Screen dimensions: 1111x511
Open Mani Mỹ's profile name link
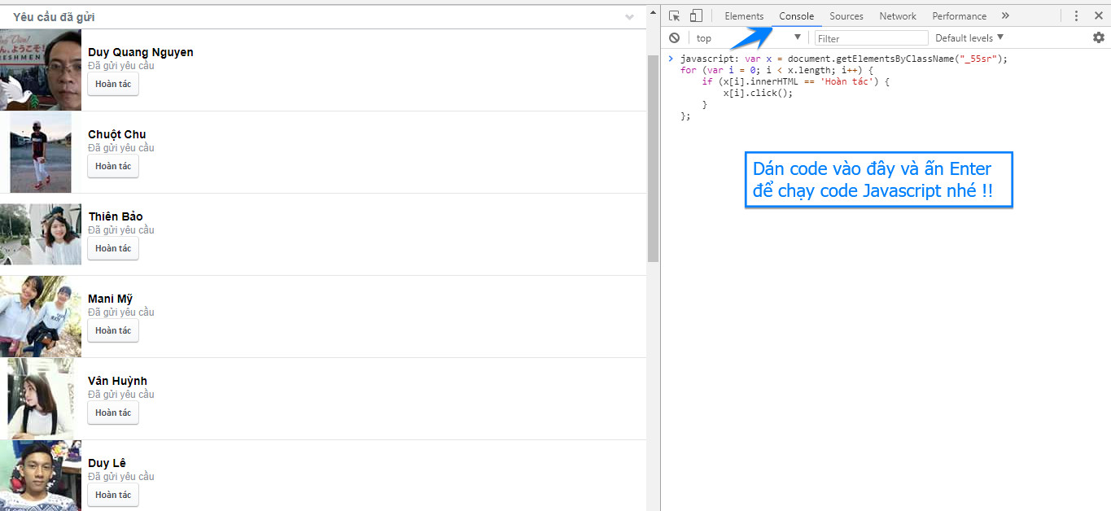pos(111,299)
